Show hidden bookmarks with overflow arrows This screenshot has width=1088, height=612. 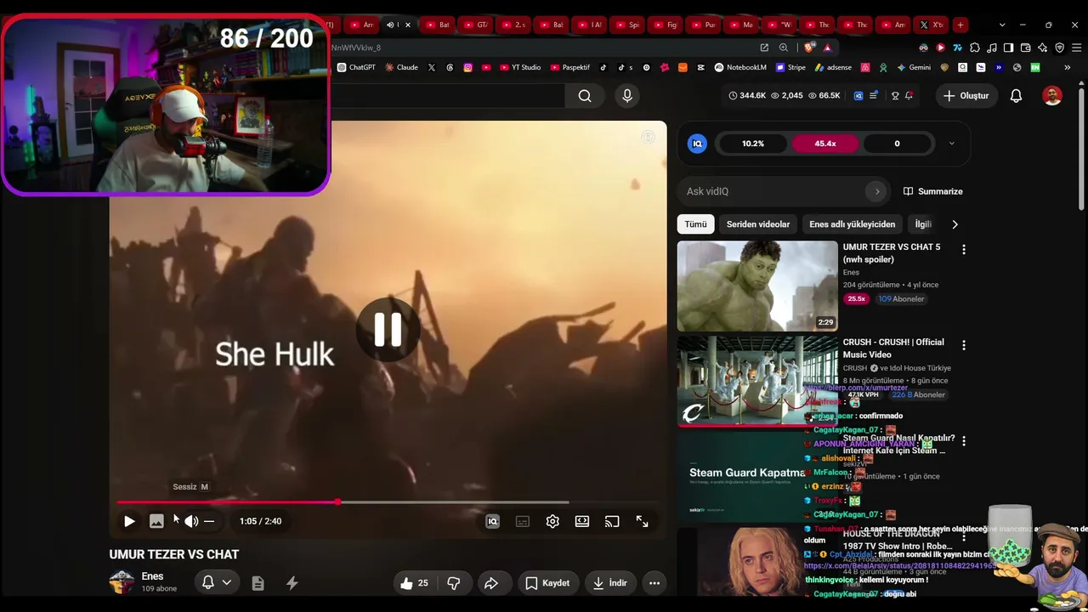[1067, 67]
